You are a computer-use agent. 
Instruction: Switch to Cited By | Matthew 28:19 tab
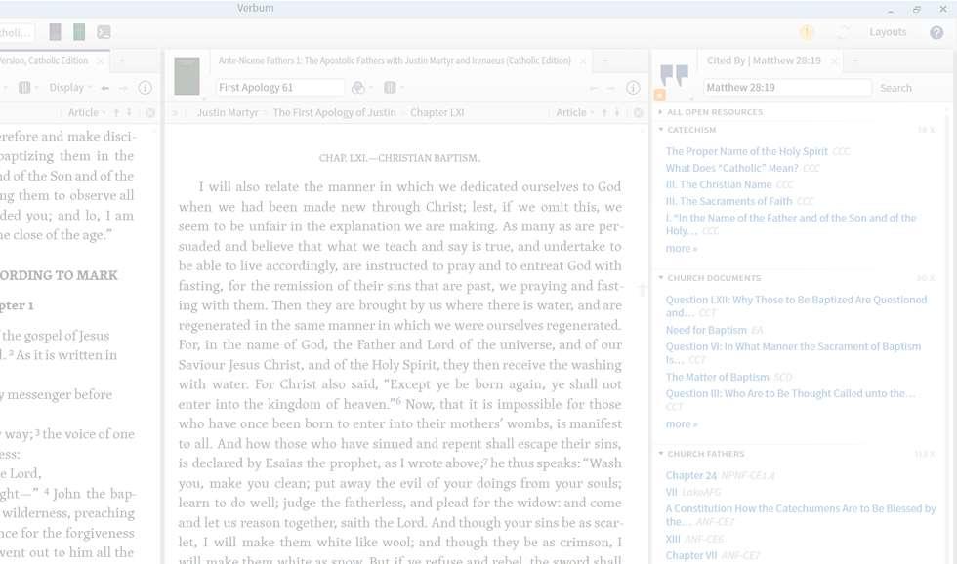click(764, 60)
